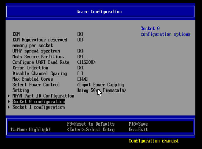Open MPAM Part ID Configuration submenu
The width and height of the screenshot is (202, 149).
pyautogui.click(x=43, y=96)
